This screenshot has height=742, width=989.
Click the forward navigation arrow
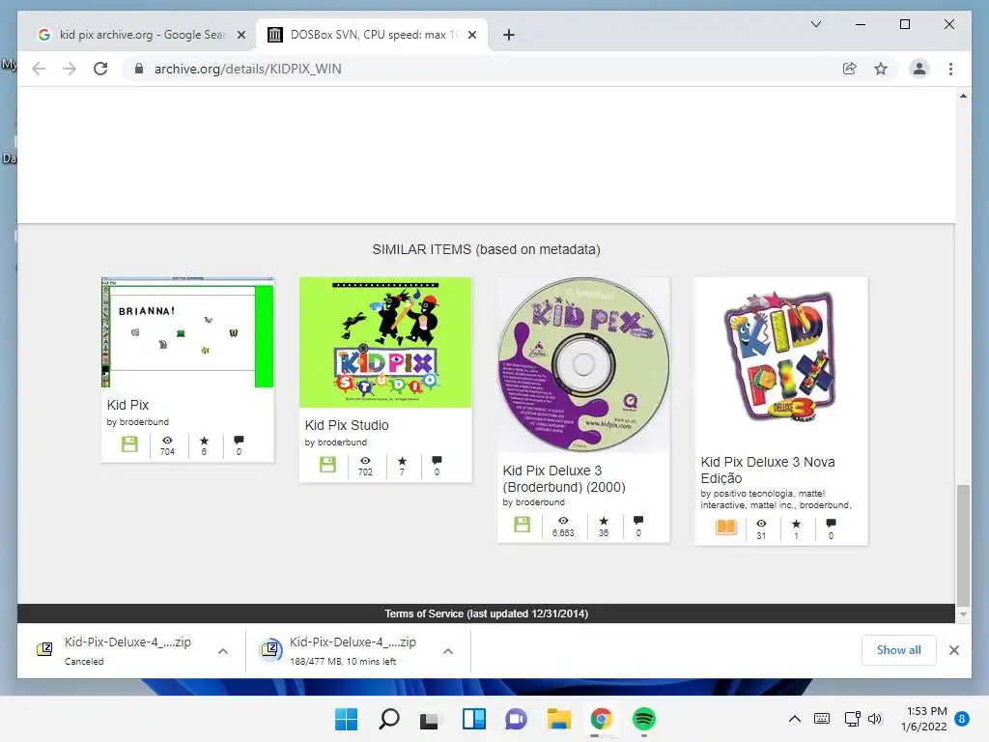click(x=70, y=69)
